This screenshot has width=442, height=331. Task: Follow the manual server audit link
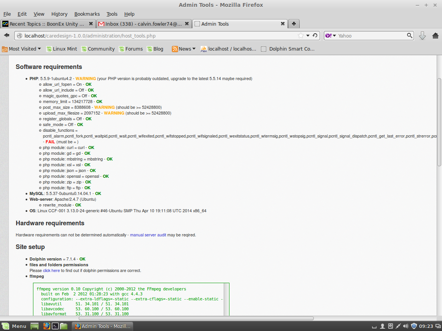click(x=148, y=235)
